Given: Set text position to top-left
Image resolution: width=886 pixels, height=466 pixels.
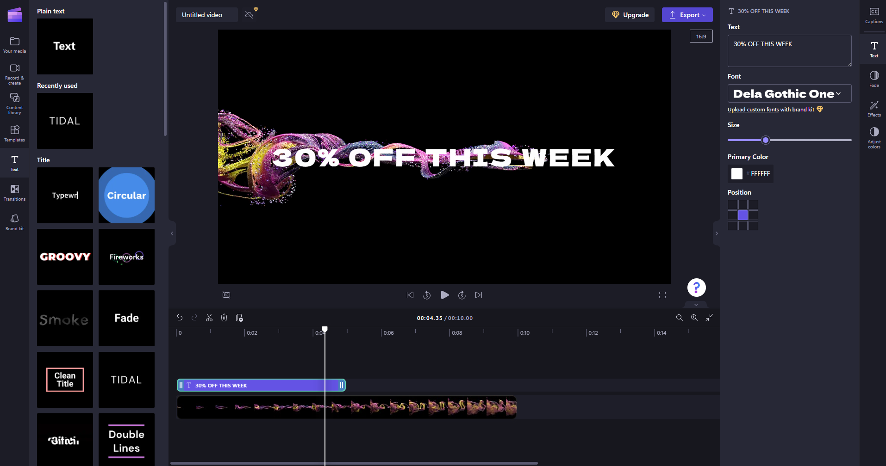Looking at the screenshot, I should (732, 204).
